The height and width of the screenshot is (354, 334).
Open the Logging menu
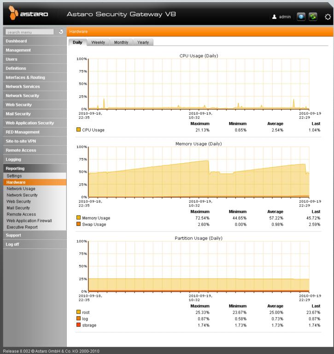pyautogui.click(x=35, y=159)
